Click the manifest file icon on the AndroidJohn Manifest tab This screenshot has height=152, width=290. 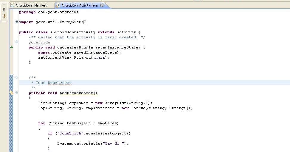click(x=12, y=5)
